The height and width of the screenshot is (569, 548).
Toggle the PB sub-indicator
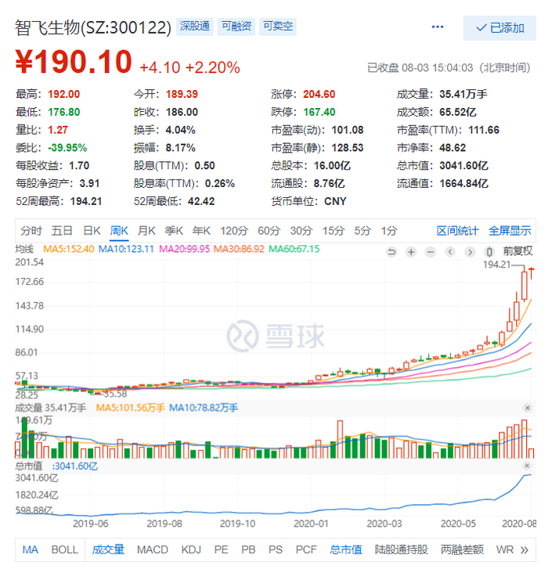click(x=248, y=549)
